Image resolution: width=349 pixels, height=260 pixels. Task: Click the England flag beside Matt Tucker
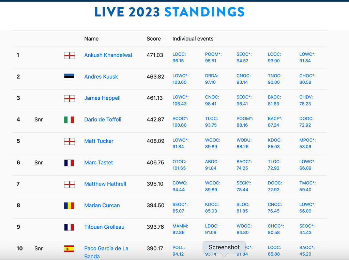(x=69, y=141)
